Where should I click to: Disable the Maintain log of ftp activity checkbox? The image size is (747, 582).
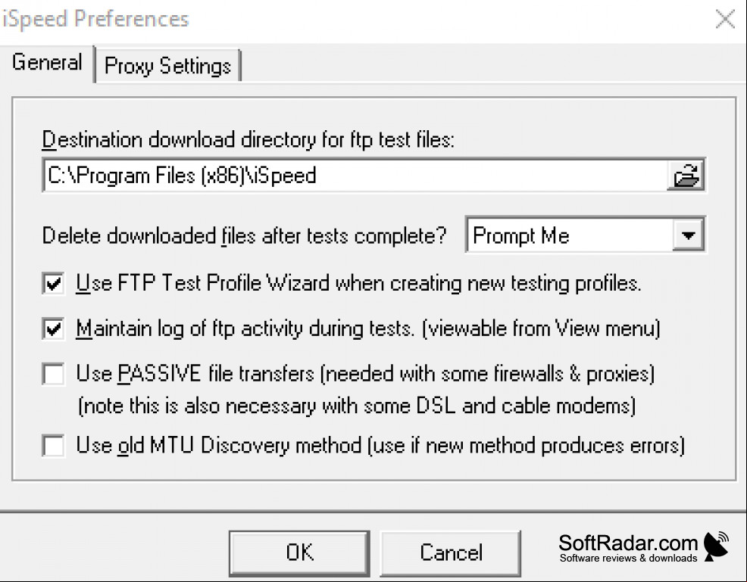tap(53, 328)
